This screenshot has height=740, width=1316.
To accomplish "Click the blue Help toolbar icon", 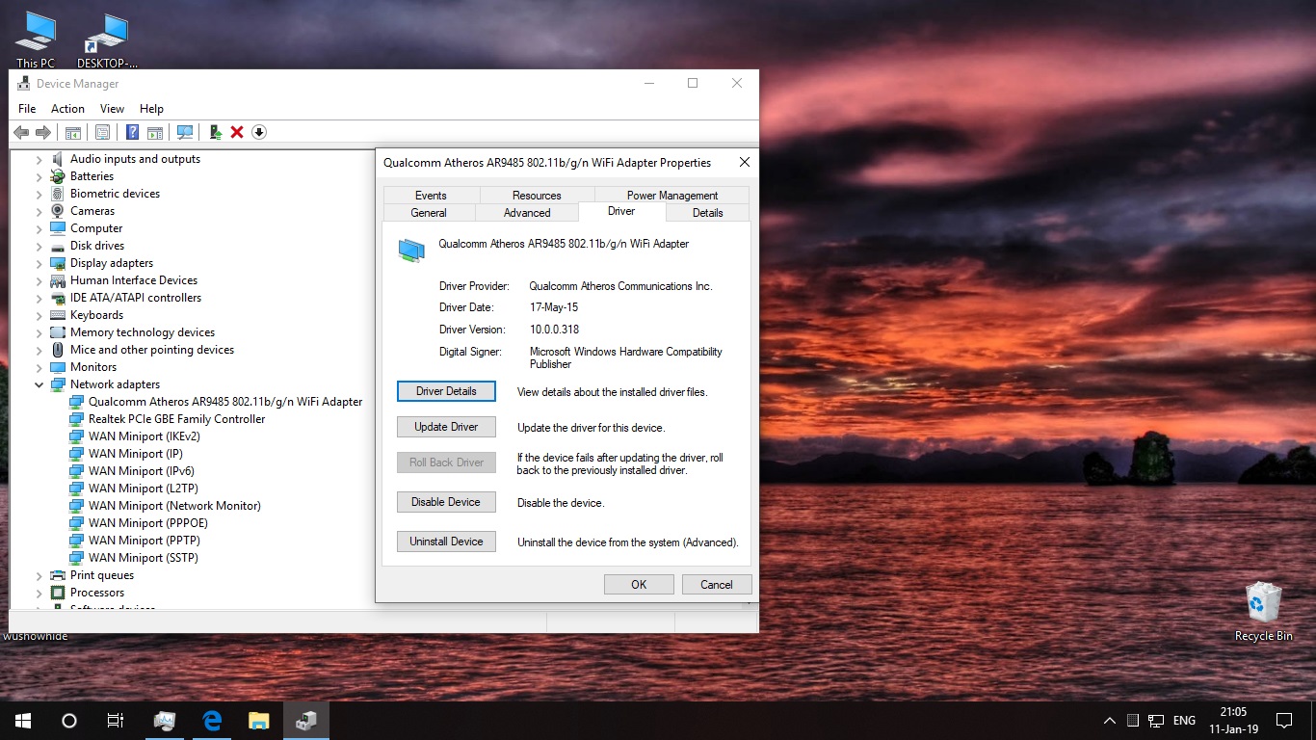I will [132, 132].
